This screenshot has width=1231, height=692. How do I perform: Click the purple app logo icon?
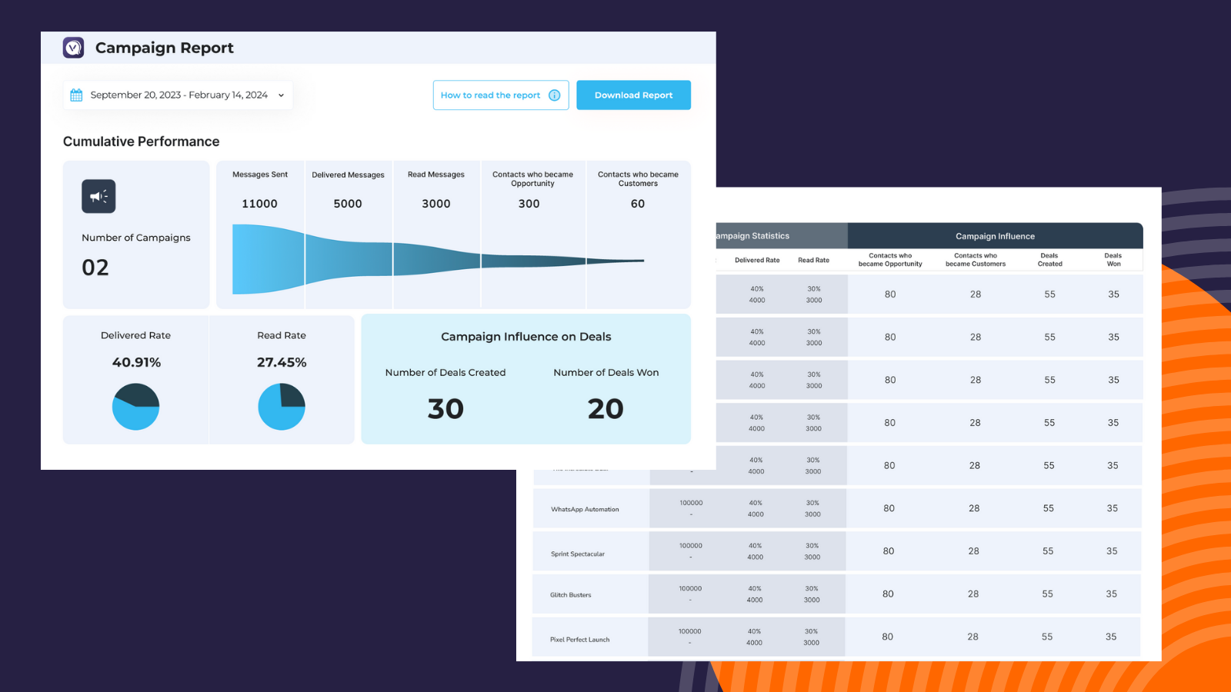pyautogui.click(x=73, y=48)
